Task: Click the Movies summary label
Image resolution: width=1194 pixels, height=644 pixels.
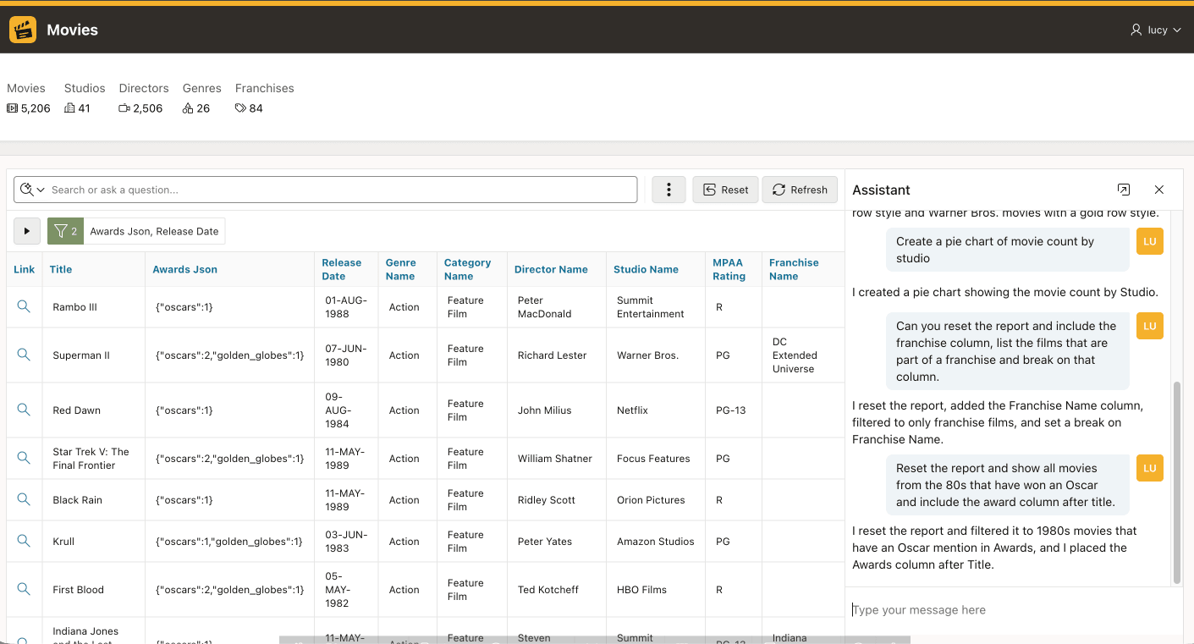Action: pos(26,88)
